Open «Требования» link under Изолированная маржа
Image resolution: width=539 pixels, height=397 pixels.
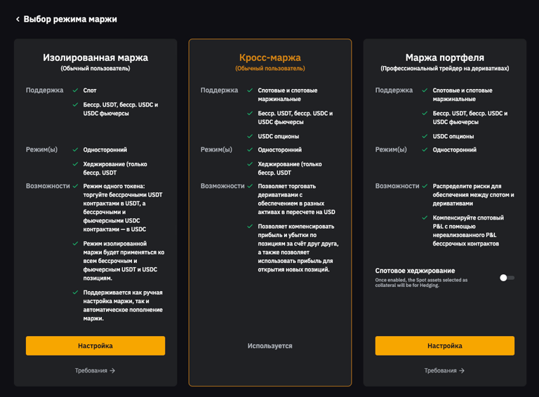(95, 370)
